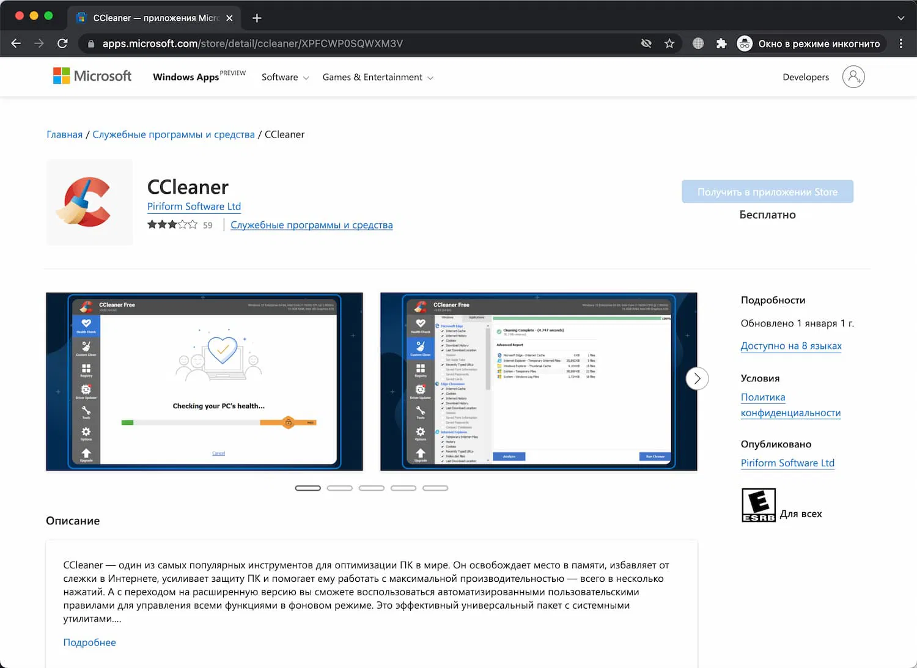Open the Доступно на 8 языках link
917x668 pixels.
click(791, 346)
